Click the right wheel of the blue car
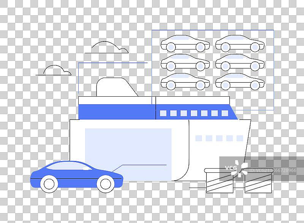 pos(105,184)
